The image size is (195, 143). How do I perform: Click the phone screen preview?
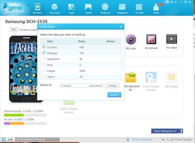tap(24, 69)
